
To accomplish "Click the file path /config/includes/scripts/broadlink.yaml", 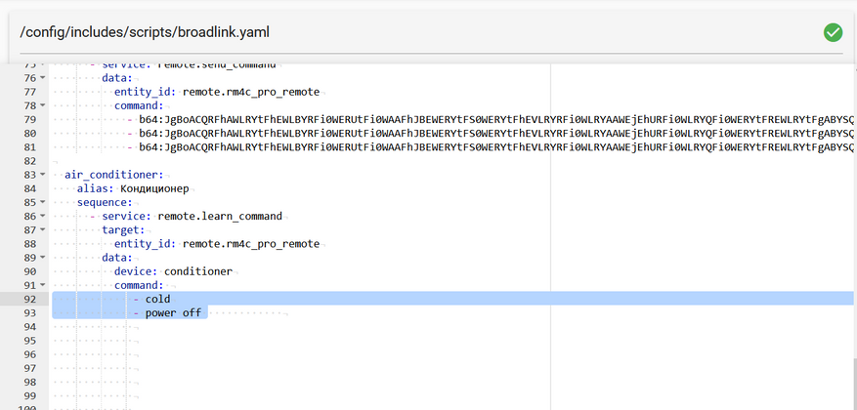I will 145,33.
